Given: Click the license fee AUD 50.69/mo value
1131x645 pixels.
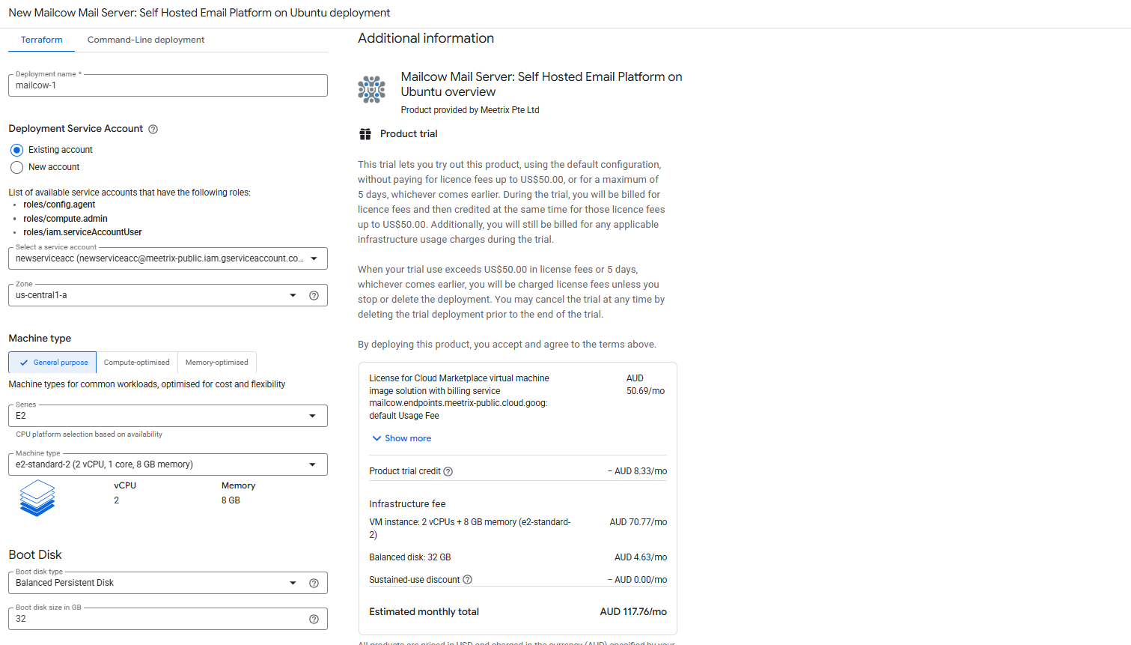Looking at the screenshot, I should tap(645, 384).
